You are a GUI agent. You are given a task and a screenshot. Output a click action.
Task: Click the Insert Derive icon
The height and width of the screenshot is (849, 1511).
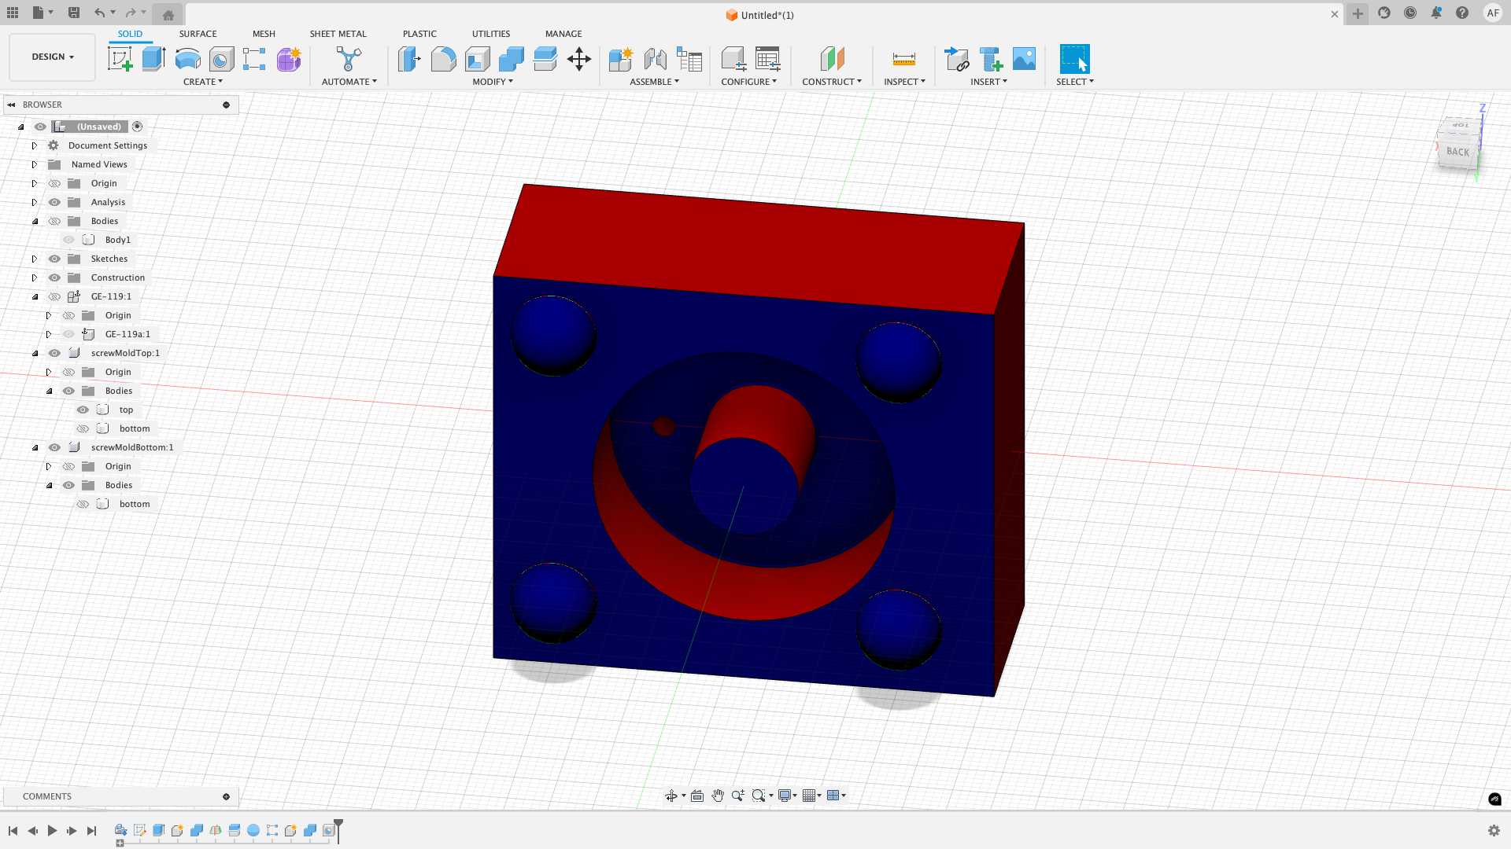point(956,59)
